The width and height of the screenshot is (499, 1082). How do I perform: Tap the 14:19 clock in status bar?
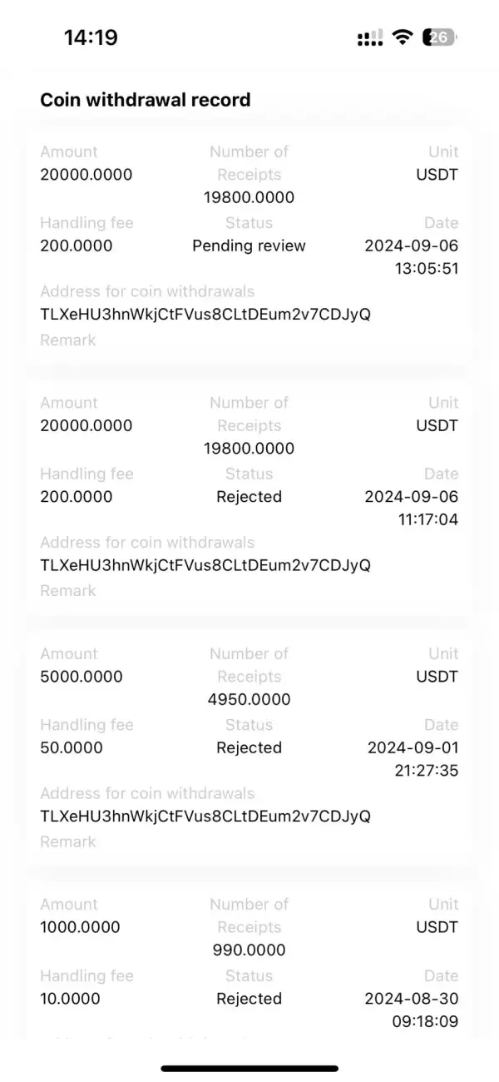(x=91, y=37)
